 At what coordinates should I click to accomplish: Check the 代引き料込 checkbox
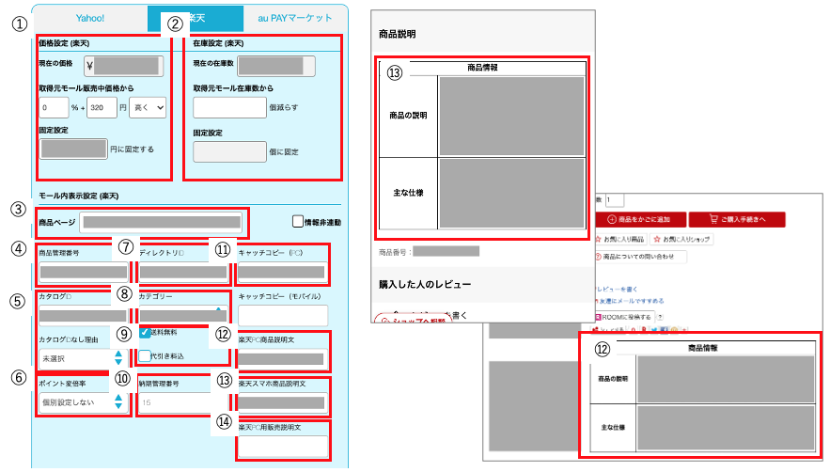(145, 356)
